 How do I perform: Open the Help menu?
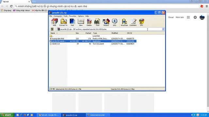pos(87,16)
